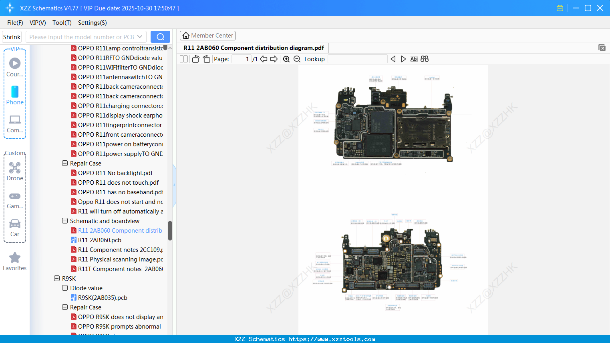Toggle the Abi match option icon

414,59
